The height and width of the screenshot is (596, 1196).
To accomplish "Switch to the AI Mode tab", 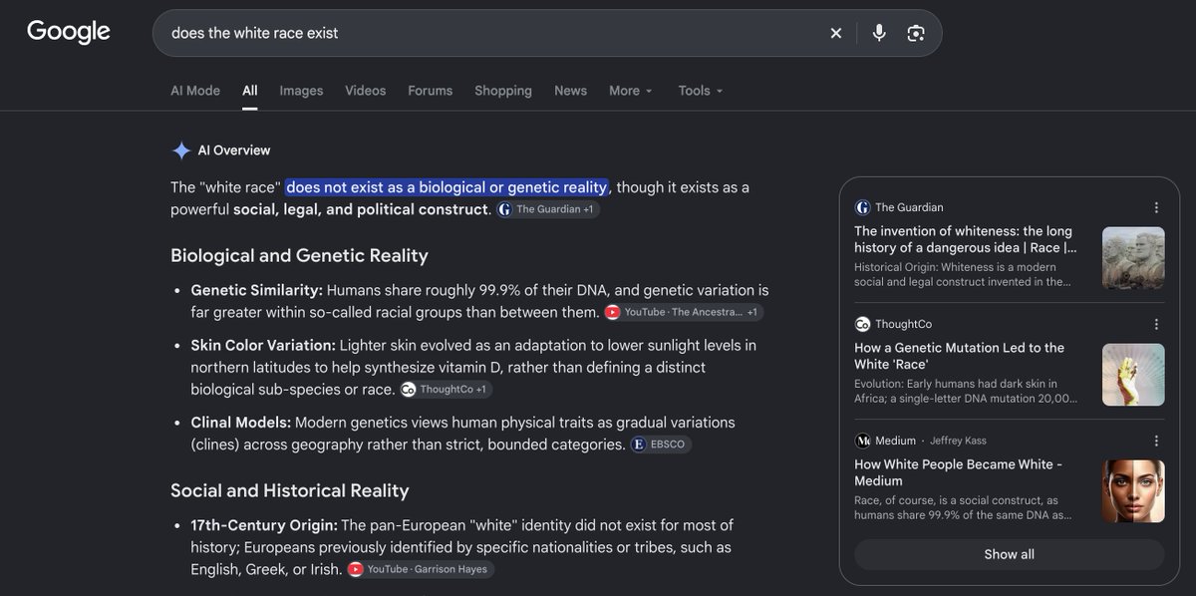I will [195, 91].
